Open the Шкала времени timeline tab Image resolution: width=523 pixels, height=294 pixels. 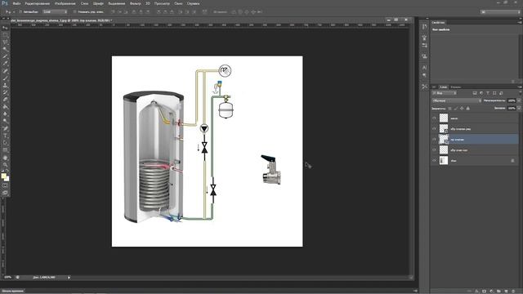tap(13, 291)
